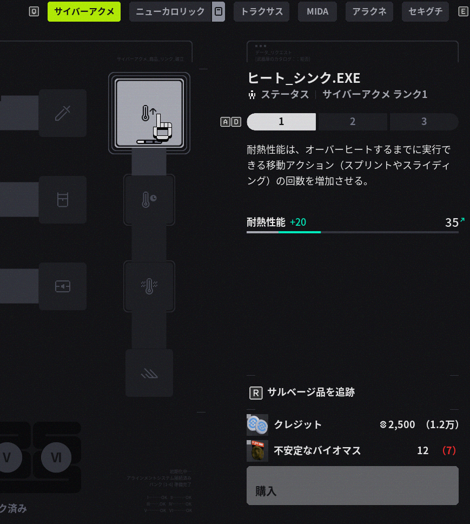Click the 不安定なバイオマス item thumbnail
Image resolution: width=470 pixels, height=524 pixels.
(257, 451)
